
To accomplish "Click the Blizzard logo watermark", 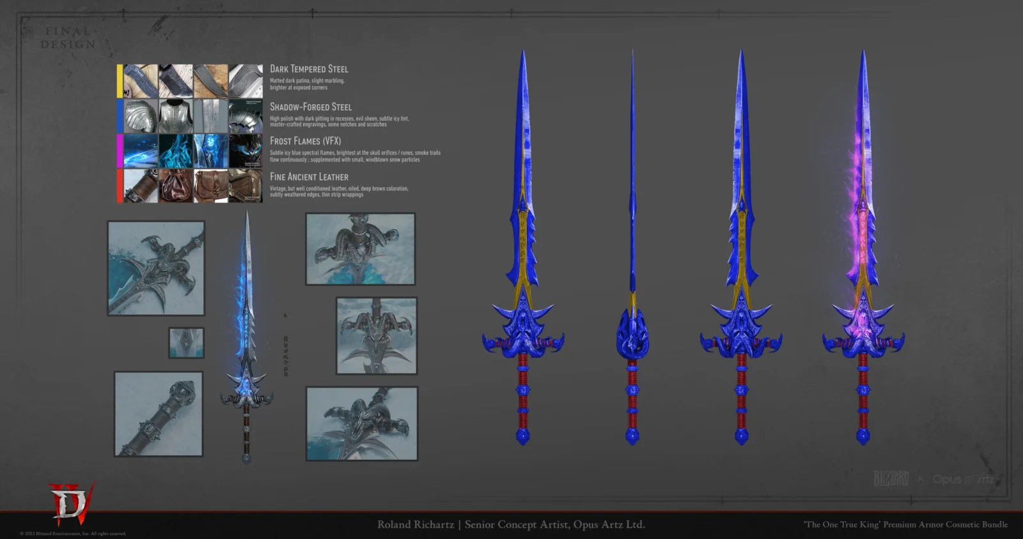I will tap(891, 478).
